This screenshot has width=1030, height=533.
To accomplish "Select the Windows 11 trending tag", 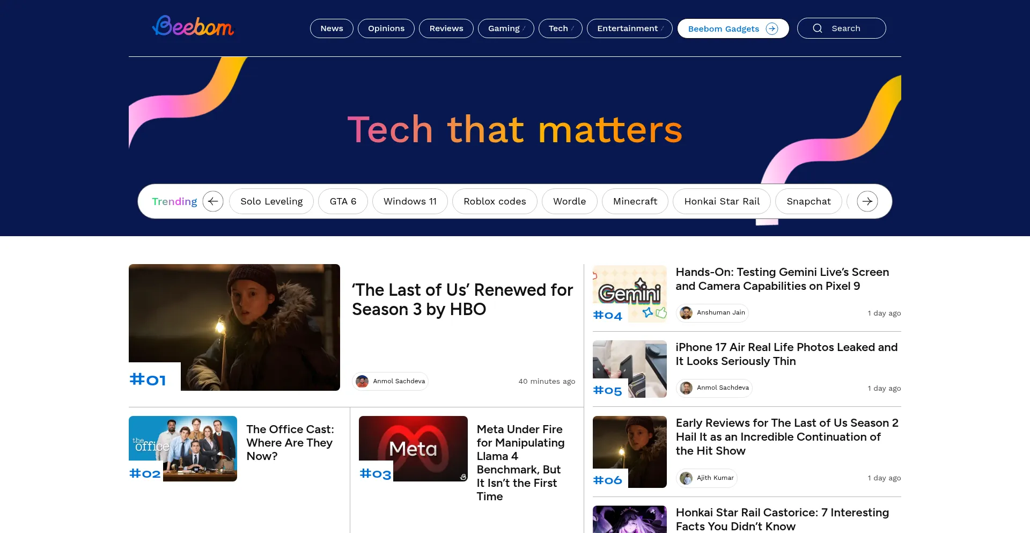I will 410,201.
